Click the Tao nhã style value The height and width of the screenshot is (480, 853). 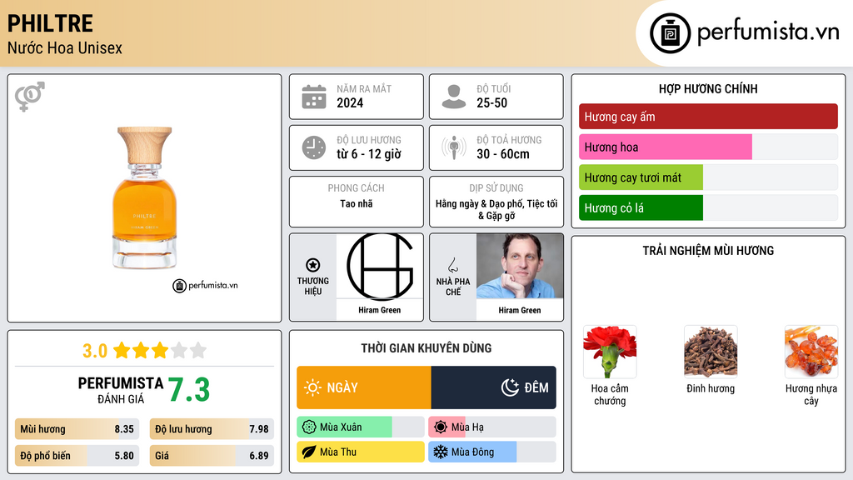(357, 203)
